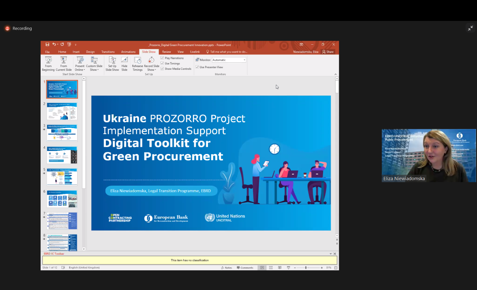The image size is (477, 290).
Task: Redo the last action
Action: [62, 44]
